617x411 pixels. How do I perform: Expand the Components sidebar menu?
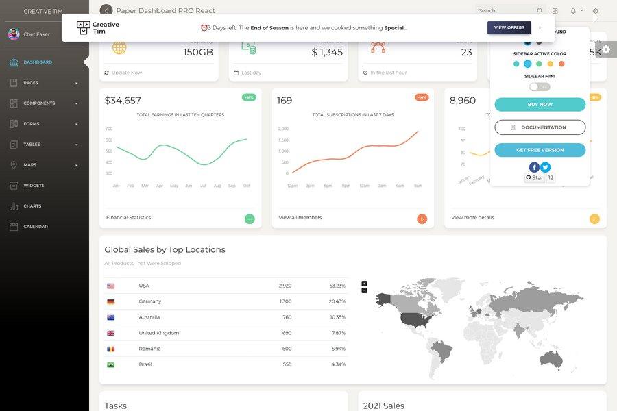click(45, 103)
